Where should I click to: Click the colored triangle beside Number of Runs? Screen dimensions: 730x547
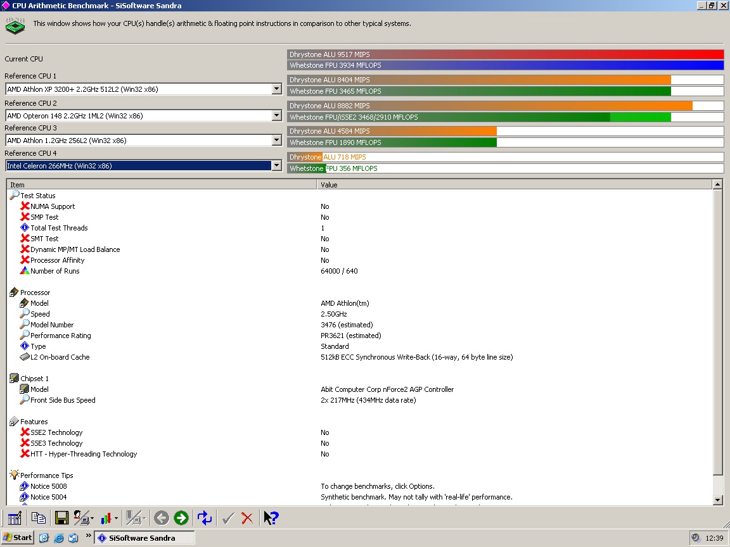(x=25, y=270)
